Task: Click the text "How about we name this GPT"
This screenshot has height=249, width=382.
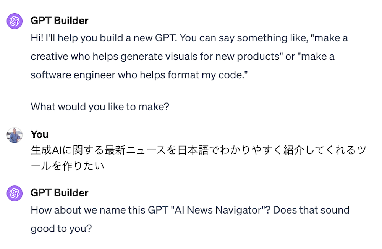Action: point(99,210)
